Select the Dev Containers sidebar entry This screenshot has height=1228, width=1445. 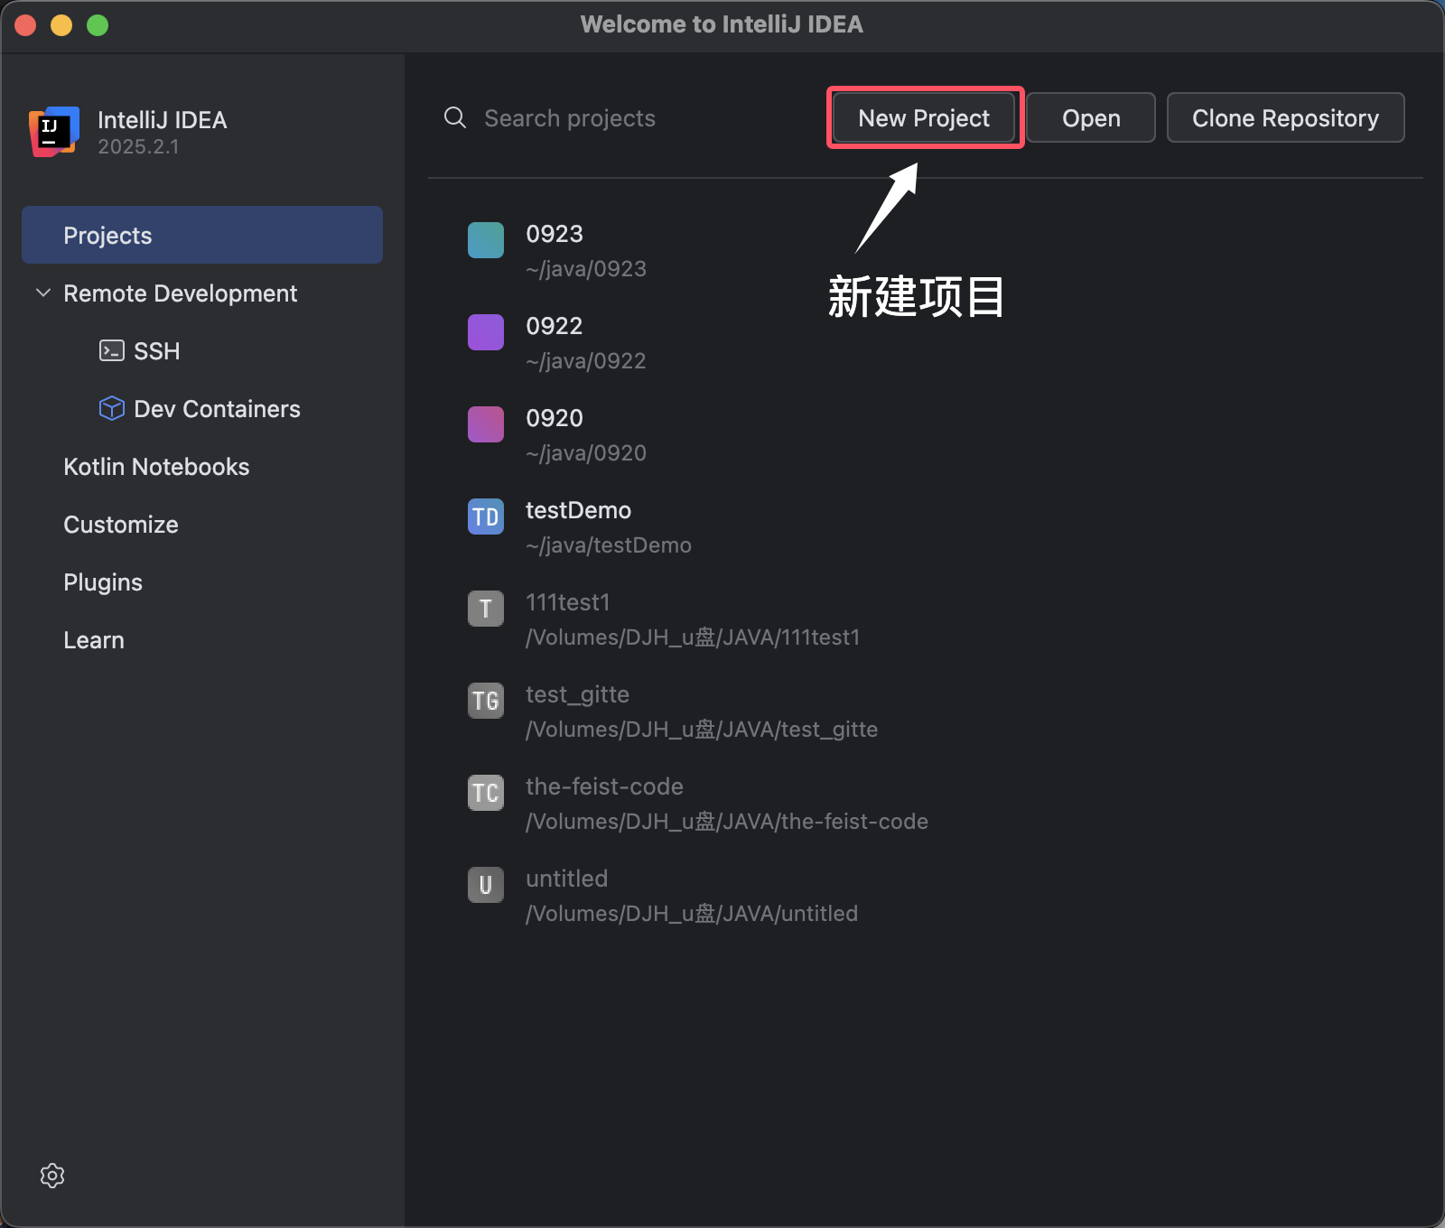tap(217, 408)
